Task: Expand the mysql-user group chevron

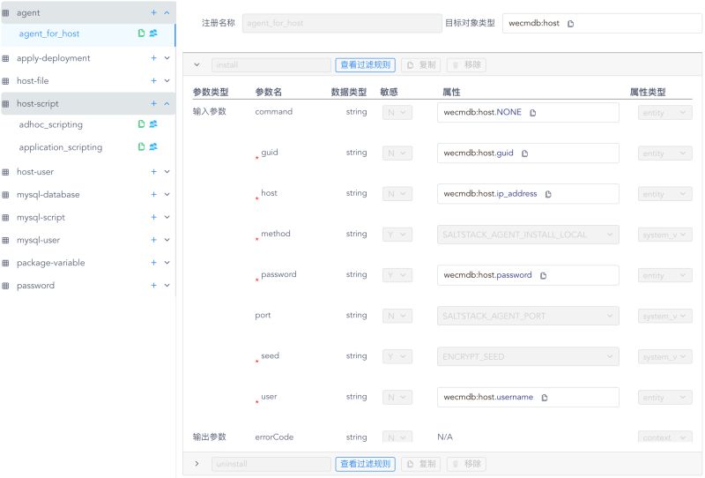Action: tap(167, 240)
